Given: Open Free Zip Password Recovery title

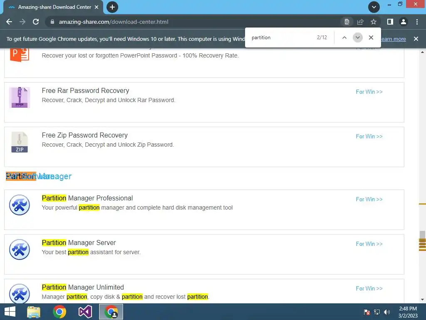Looking at the screenshot, I should pyautogui.click(x=84, y=135).
